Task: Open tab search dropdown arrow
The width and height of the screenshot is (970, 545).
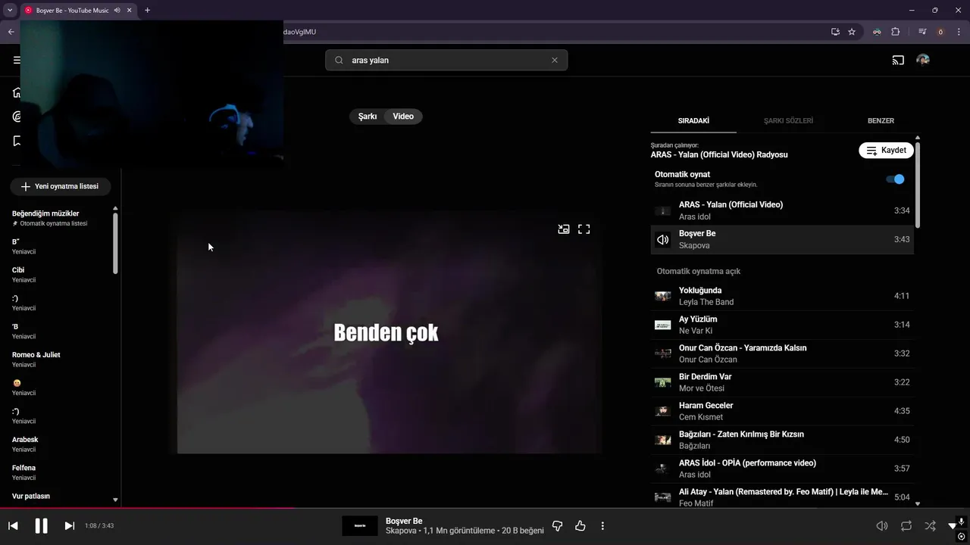Action: [10, 10]
